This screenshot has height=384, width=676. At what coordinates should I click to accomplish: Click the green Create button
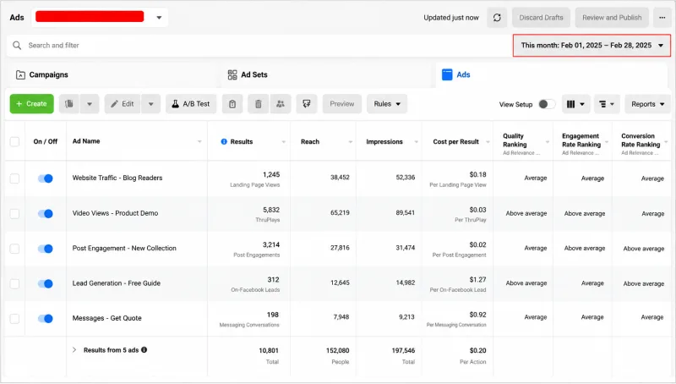32,104
